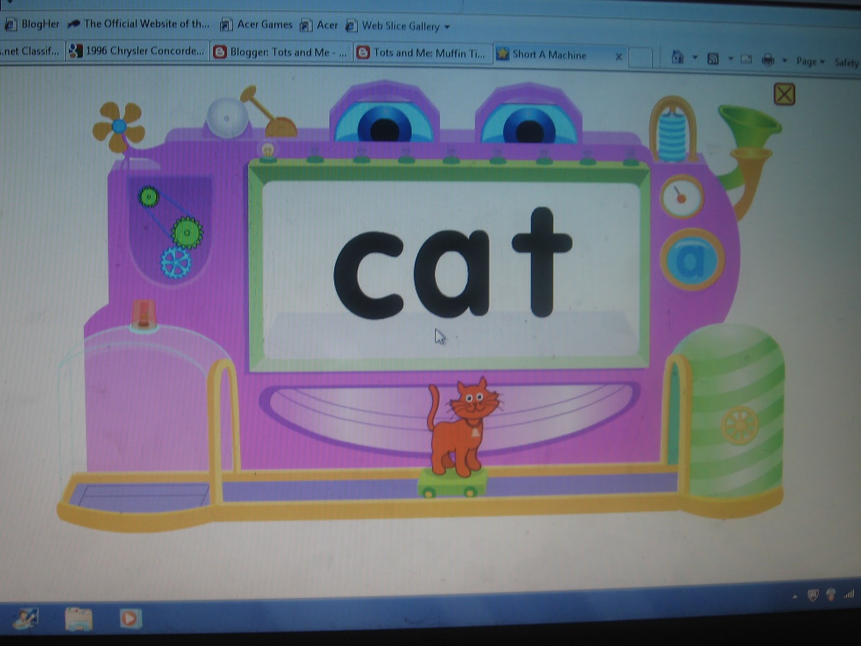Click the Read Mail envelope icon
This screenshot has width=861, height=646.
pyautogui.click(x=746, y=59)
